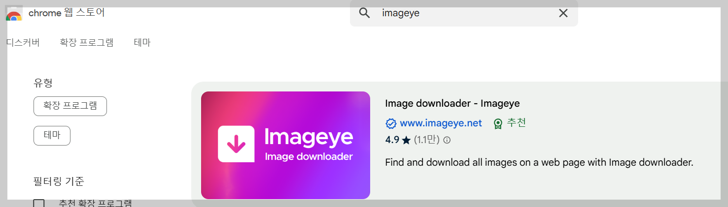728x207 pixels.
Task: Select the 테마 type filter chip
Action: click(52, 136)
